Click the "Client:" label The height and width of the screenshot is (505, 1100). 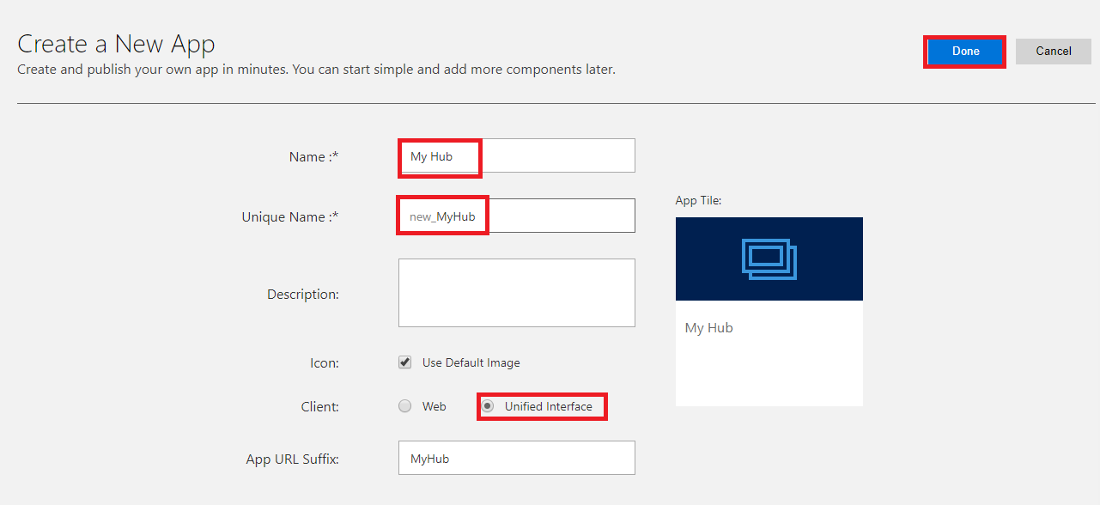pos(319,407)
